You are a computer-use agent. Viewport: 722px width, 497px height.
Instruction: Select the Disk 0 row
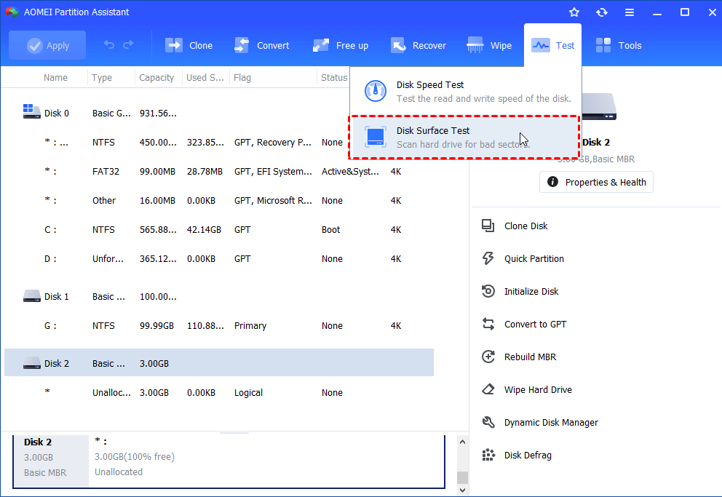tap(219, 114)
